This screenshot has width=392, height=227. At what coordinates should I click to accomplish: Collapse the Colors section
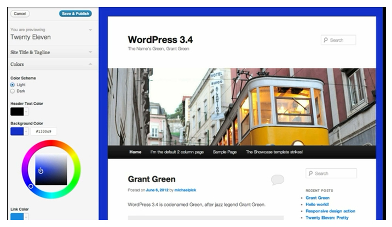pos(53,64)
